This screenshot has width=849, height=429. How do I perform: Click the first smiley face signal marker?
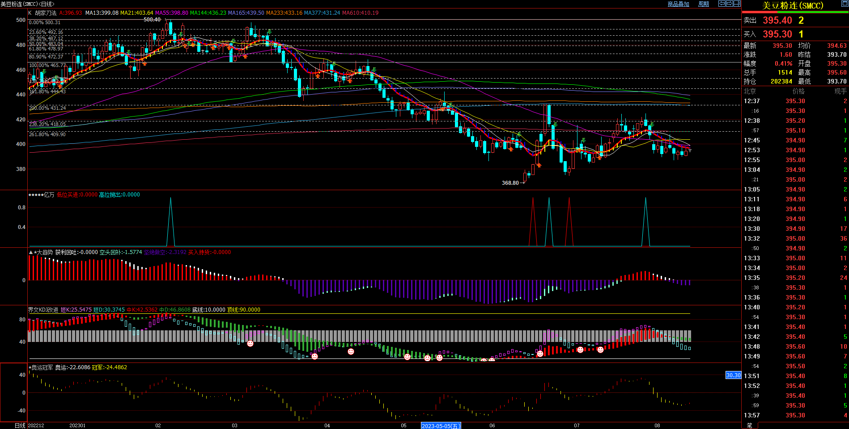point(250,343)
